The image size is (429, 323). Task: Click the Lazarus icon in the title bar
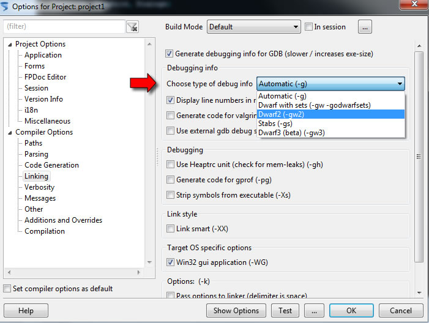[x=4, y=6]
